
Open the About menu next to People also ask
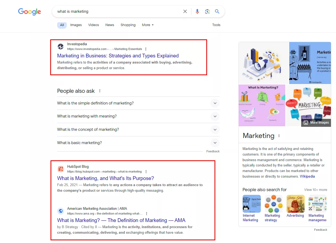pyautogui.click(x=100, y=91)
